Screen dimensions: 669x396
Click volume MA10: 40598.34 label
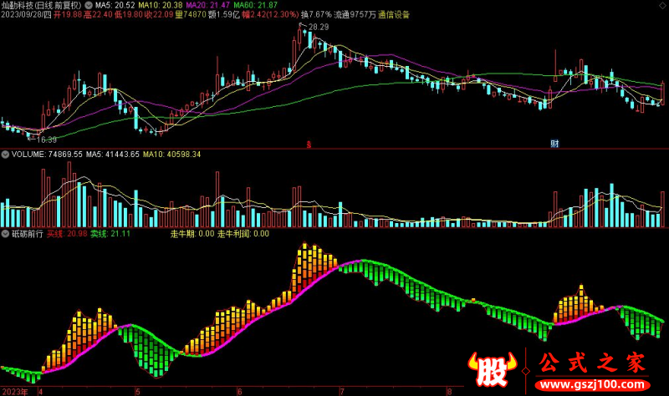tap(171, 155)
